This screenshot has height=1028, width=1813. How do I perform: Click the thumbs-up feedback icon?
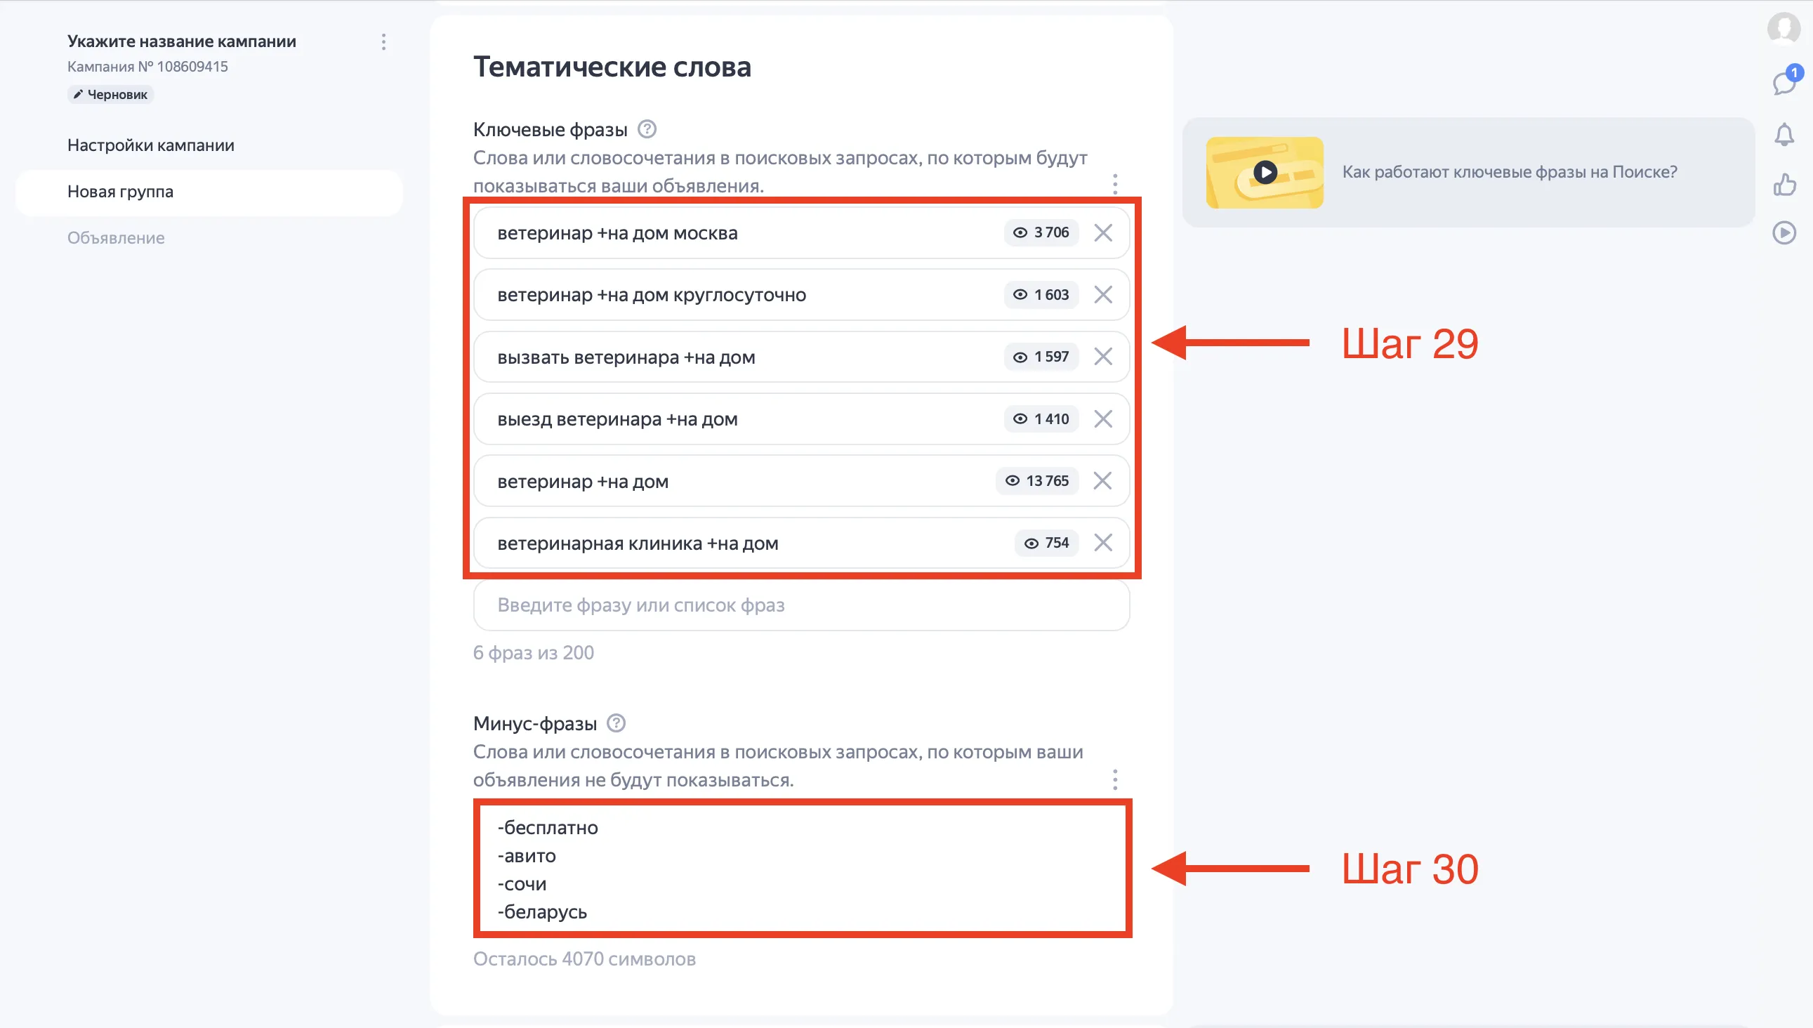click(x=1785, y=185)
